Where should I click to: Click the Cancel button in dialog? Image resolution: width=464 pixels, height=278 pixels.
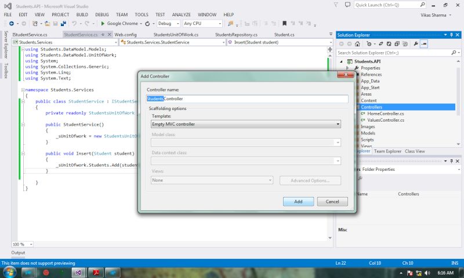pos(332,202)
